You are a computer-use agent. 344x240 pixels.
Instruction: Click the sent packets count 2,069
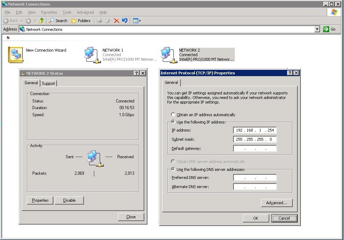pos(79,173)
